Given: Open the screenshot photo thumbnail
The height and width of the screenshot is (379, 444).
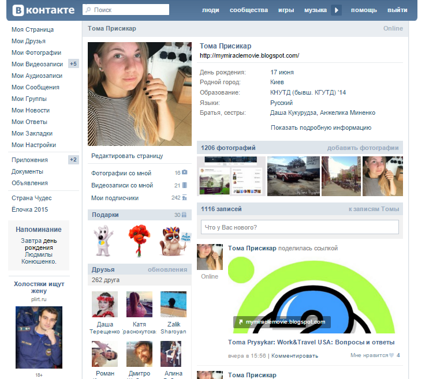Looking at the screenshot, I should tap(231, 176).
